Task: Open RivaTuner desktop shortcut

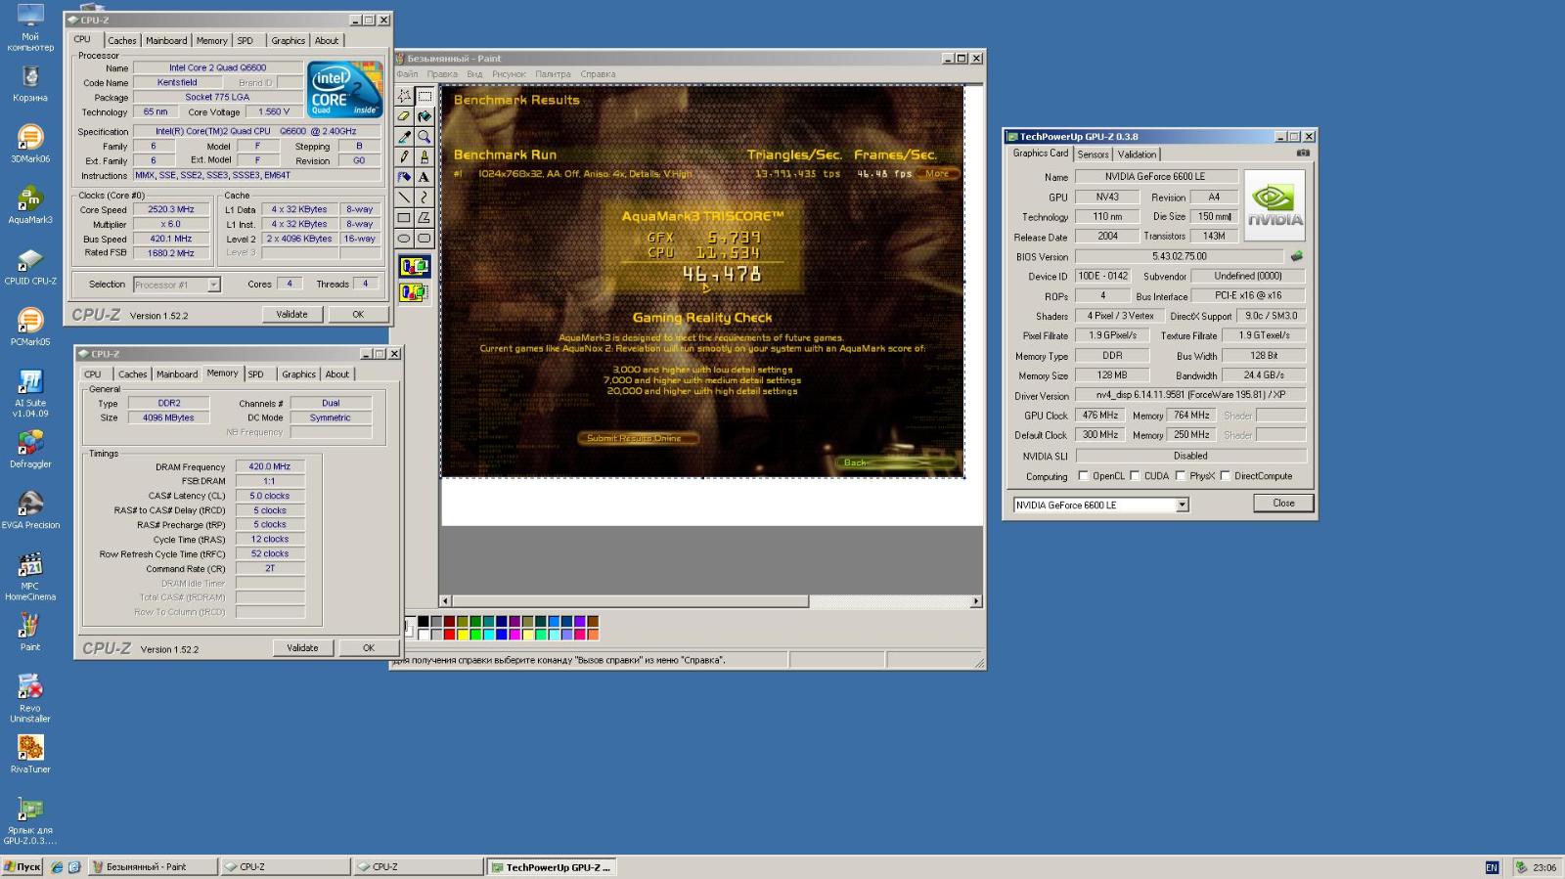Action: tap(30, 753)
